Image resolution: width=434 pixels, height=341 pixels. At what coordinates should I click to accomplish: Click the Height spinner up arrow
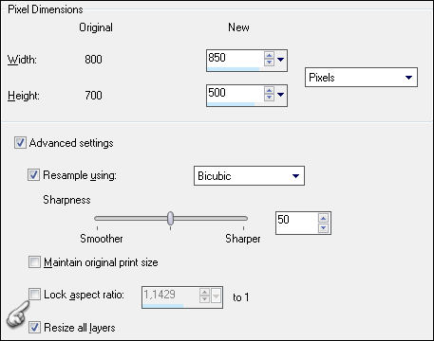coord(269,90)
